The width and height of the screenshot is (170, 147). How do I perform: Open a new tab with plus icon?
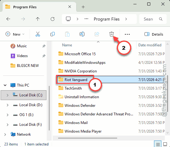click(83, 7)
